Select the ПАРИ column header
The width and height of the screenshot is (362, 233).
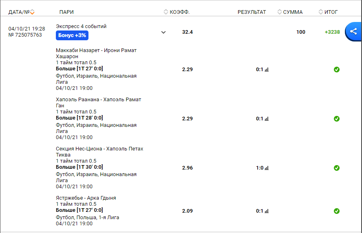click(x=66, y=12)
